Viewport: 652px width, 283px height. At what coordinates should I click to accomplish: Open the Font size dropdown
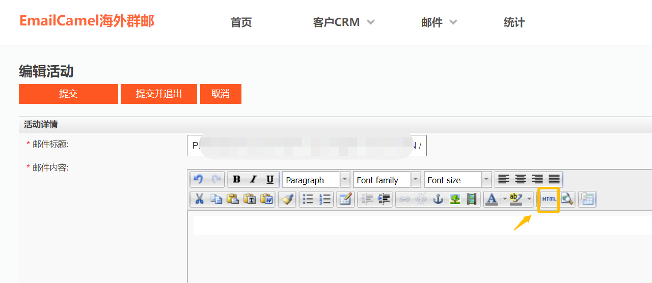(457, 180)
